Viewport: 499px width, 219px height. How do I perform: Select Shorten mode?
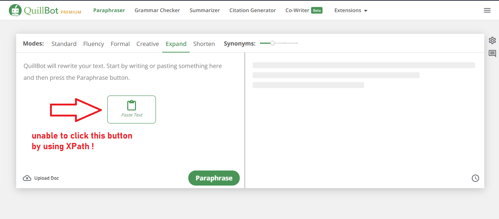click(x=204, y=44)
